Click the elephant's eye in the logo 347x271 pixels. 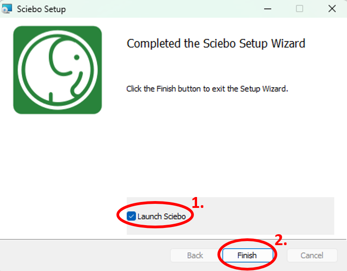tap(77, 57)
